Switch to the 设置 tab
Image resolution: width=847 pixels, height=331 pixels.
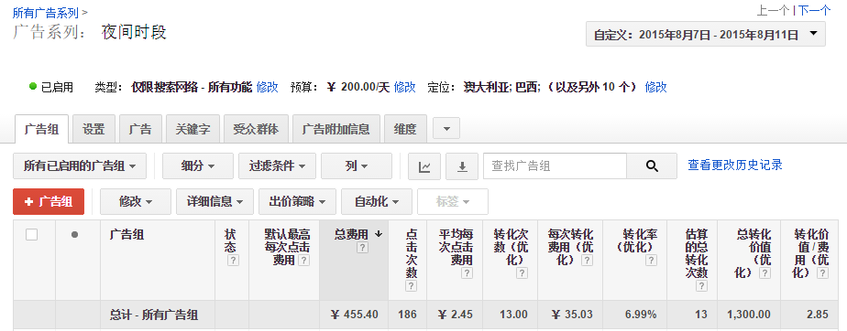(x=93, y=129)
